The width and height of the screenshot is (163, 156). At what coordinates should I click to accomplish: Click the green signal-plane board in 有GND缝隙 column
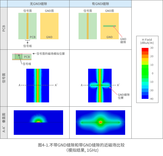(x=88, y=26)
